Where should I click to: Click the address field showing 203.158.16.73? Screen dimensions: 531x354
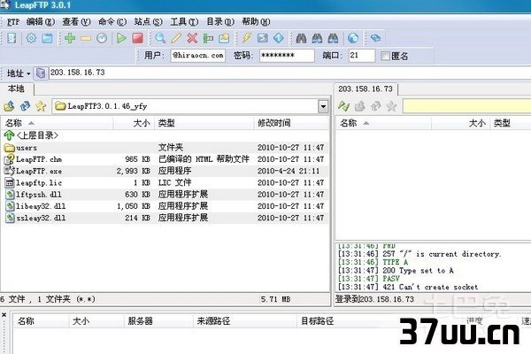click(x=290, y=73)
